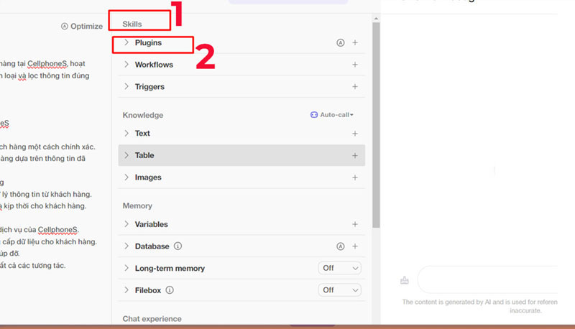Screen dimensions: 575x329
Task: Click the Filebox info icon
Action: tap(170, 290)
